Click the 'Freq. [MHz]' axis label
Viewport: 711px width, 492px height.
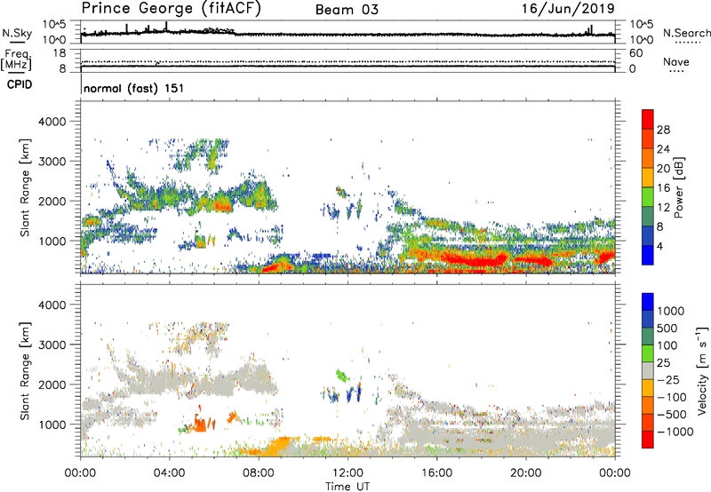pyautogui.click(x=17, y=60)
